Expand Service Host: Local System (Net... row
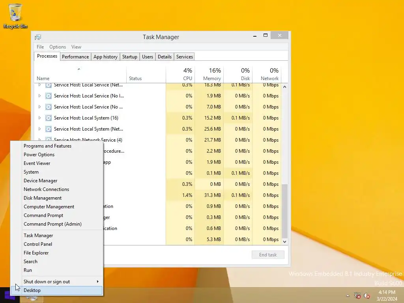The width and height of the screenshot is (404, 303). pos(39,129)
